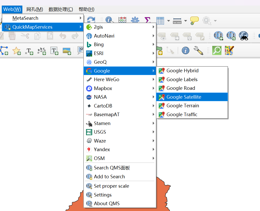Click the map with paintbrush icon
Image resolution: width=260 pixels, height=211 pixels.
229,50
